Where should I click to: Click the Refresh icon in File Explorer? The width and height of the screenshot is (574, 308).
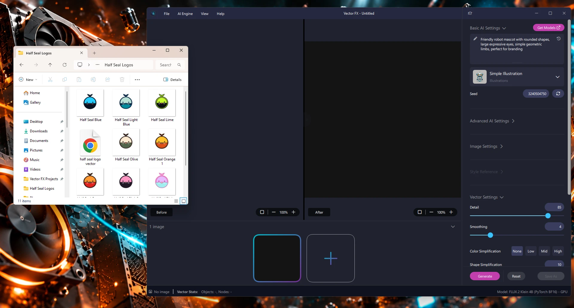pyautogui.click(x=64, y=65)
